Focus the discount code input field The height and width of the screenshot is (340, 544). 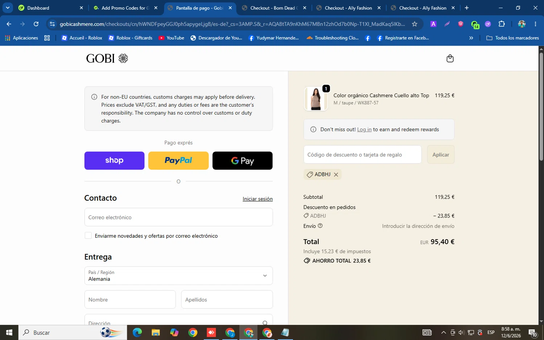(x=362, y=154)
